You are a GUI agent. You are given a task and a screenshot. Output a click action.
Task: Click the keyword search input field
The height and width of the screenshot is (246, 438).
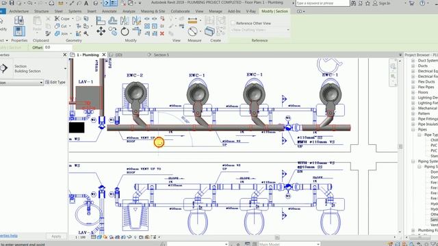[x=322, y=3]
